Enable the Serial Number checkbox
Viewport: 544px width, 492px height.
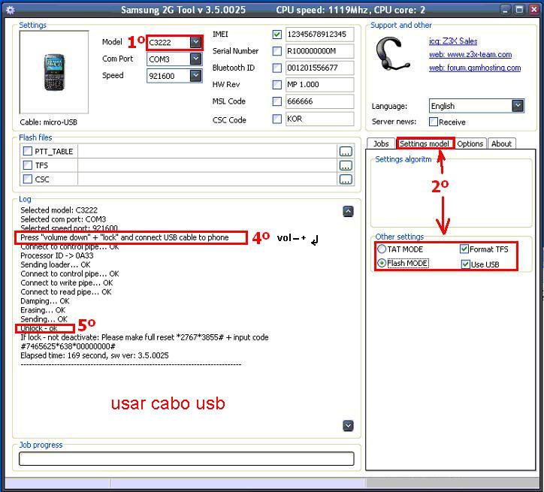[277, 51]
